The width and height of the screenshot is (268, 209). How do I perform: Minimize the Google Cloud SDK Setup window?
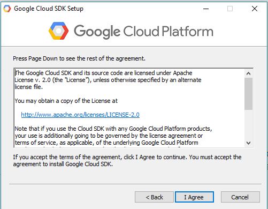pos(206,9)
